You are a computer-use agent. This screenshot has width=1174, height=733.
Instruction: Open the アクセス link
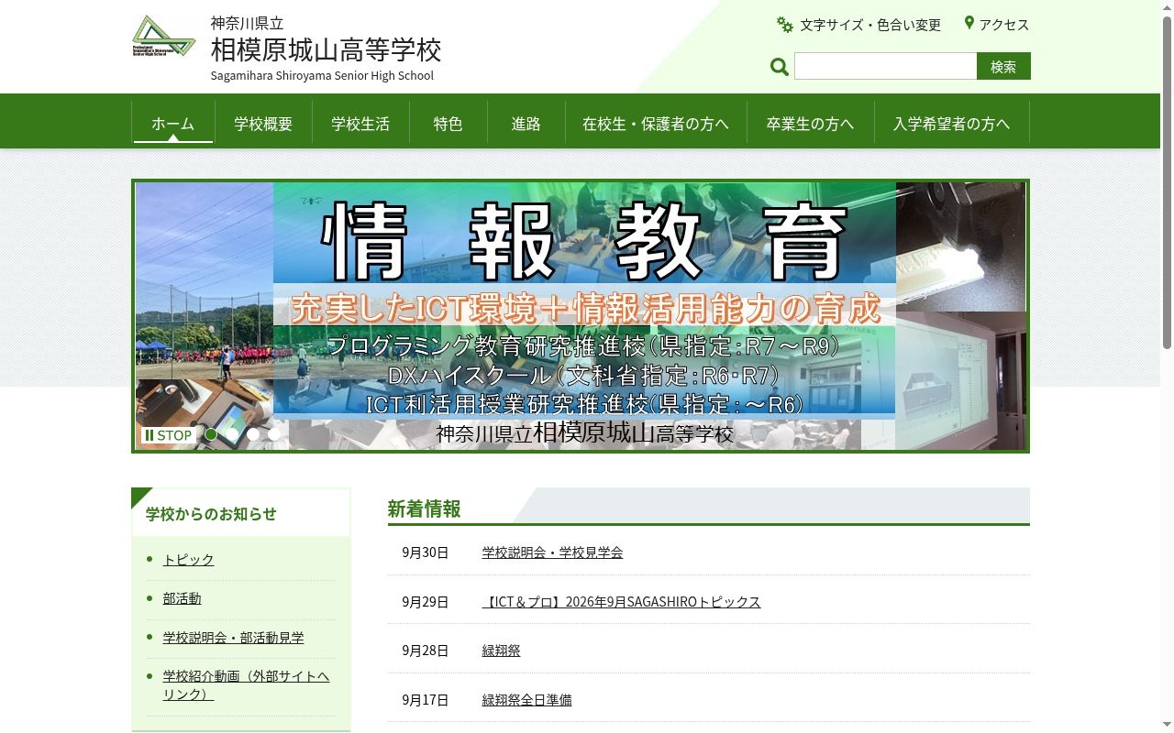click(x=1004, y=25)
